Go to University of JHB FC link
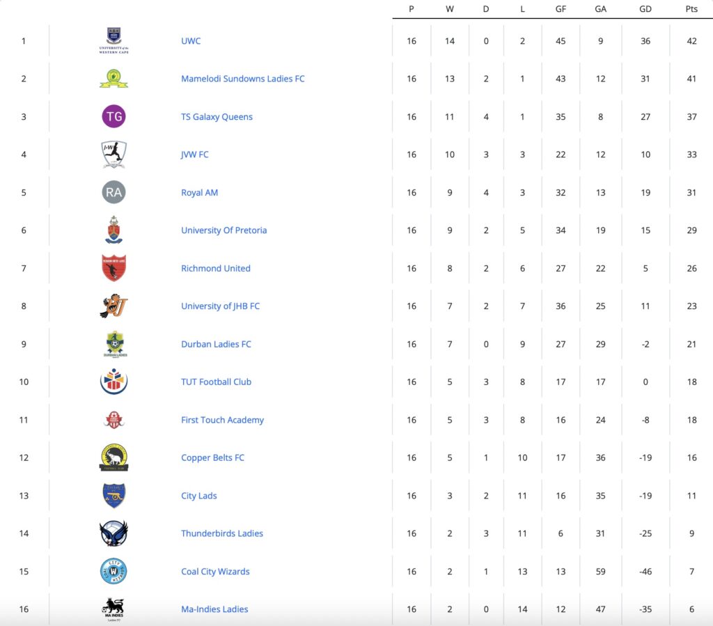This screenshot has width=713, height=626. pos(220,306)
